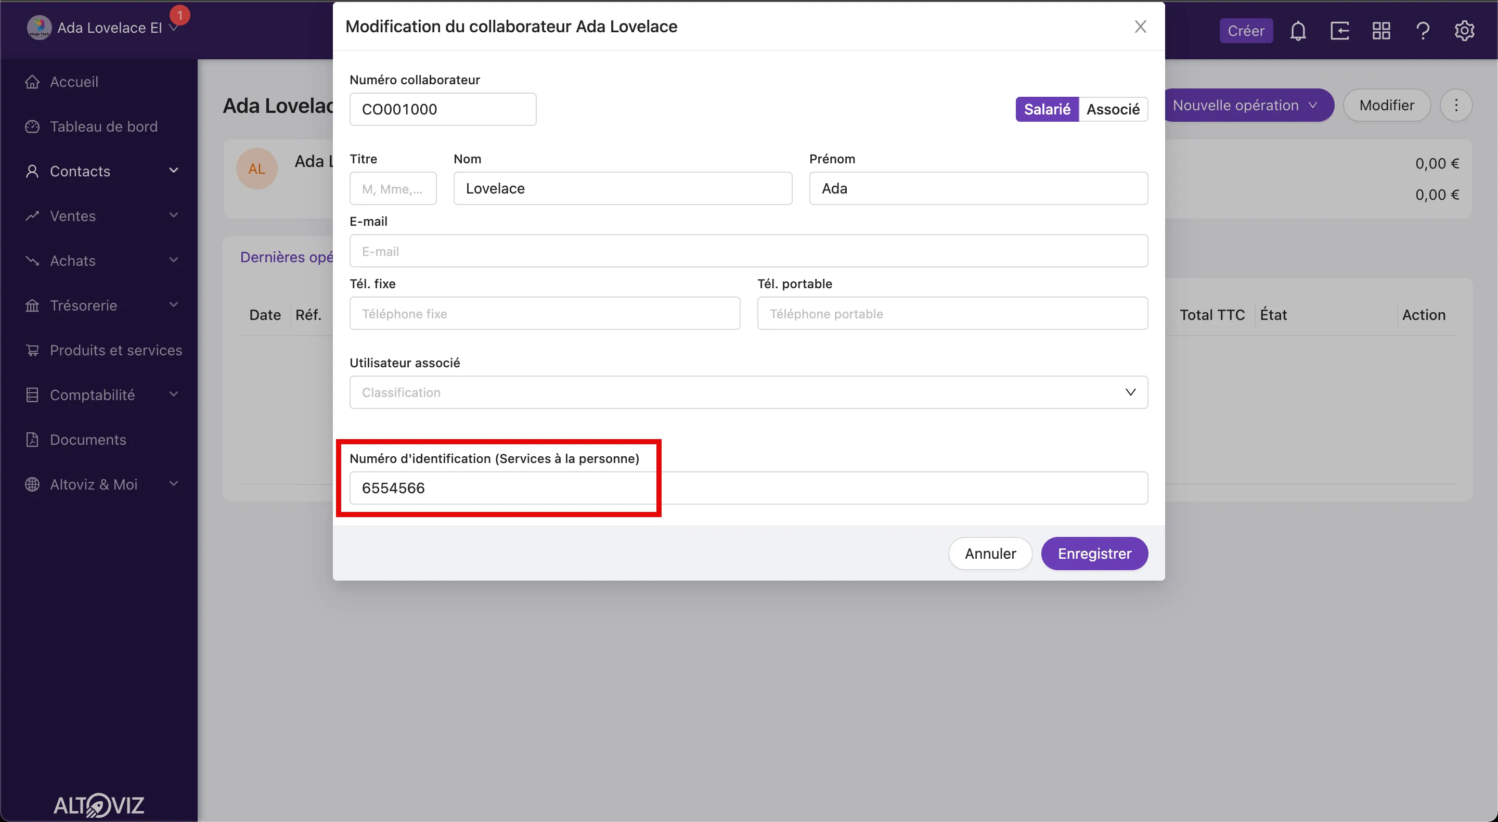The height and width of the screenshot is (822, 1498).
Task: Click the Modifier button
Action: click(x=1387, y=105)
